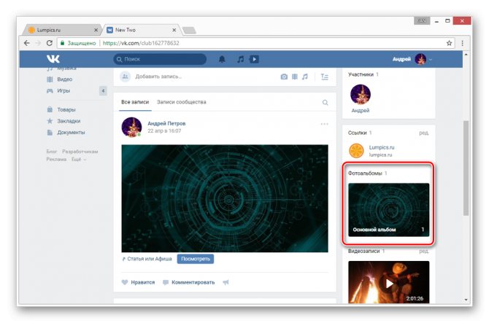Open notifications bell icon
This screenshot has height=323, width=489.
coord(222,59)
